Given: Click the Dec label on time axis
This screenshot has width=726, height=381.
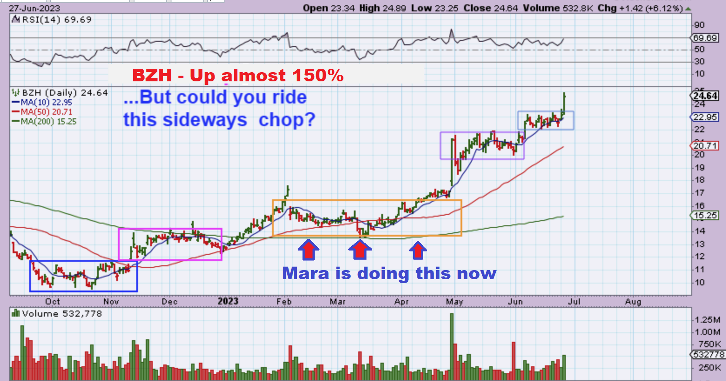Looking at the screenshot, I should tap(169, 301).
